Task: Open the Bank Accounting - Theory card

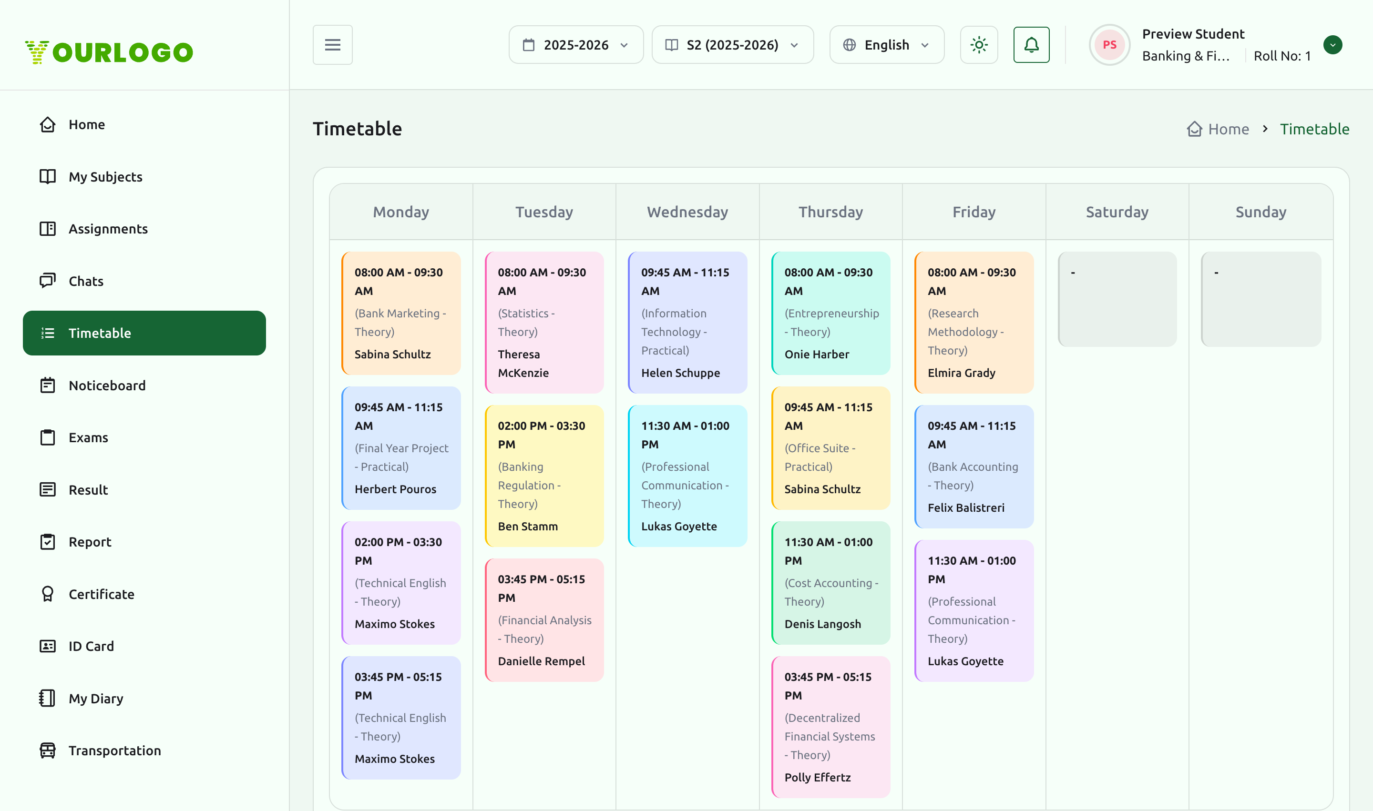Action: coord(974,466)
